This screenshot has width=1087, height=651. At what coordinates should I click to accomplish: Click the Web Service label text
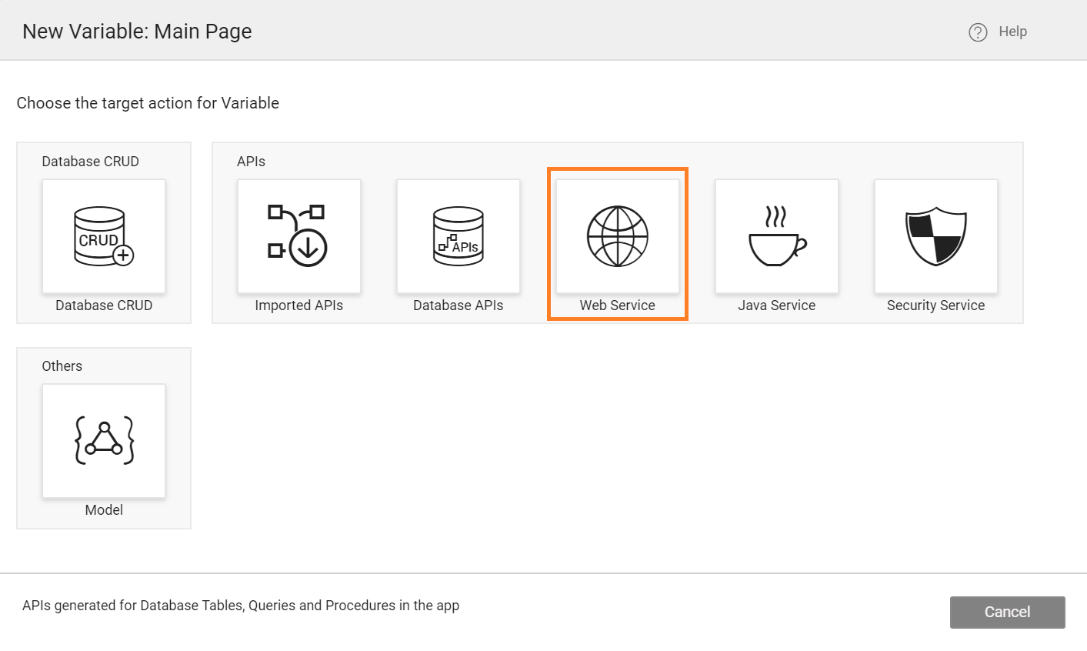tap(617, 305)
